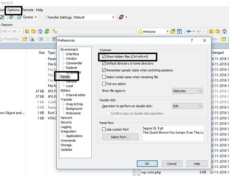Enable Use custom font checkbox
This screenshot has width=229, height=176.
[x=104, y=129]
